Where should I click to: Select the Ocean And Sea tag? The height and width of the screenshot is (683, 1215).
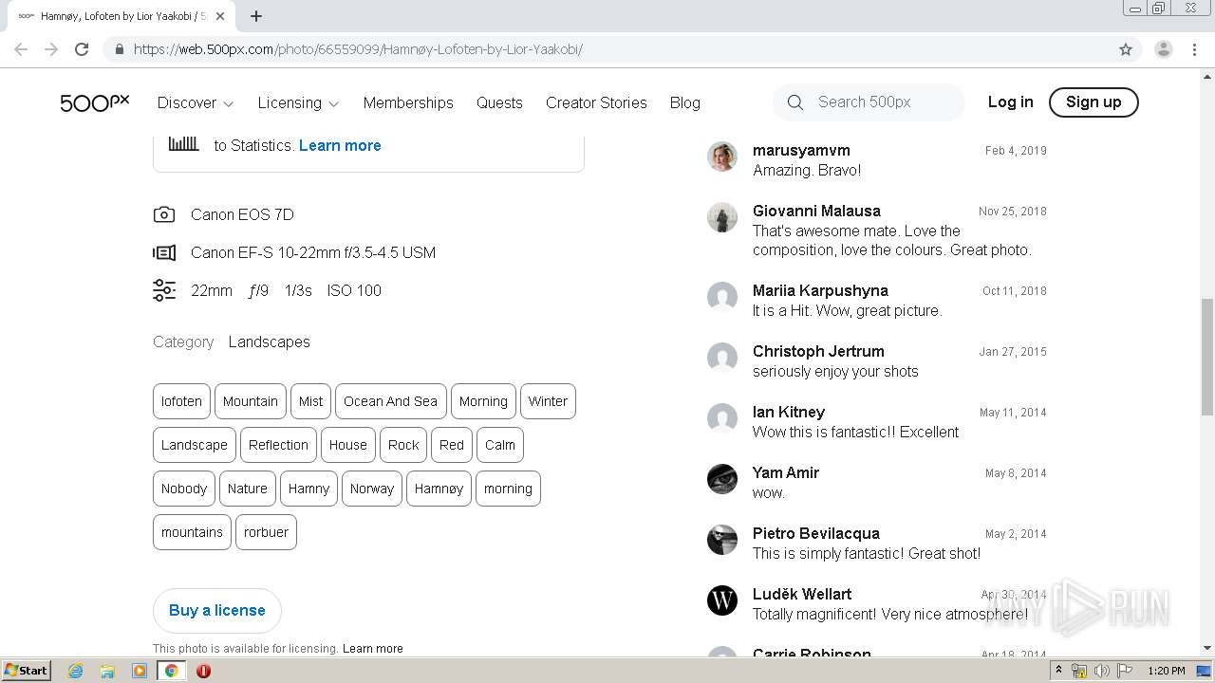390,401
